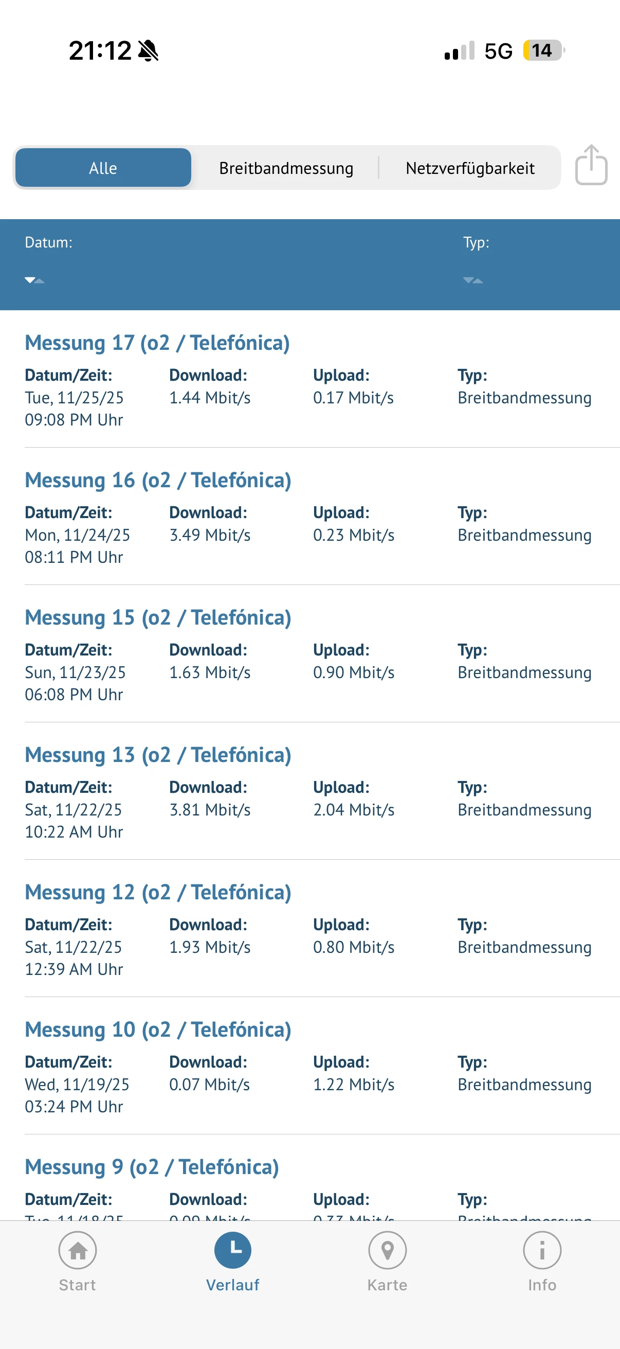The height and width of the screenshot is (1349, 620).
Task: Tap the Datum column header
Action: (x=49, y=242)
